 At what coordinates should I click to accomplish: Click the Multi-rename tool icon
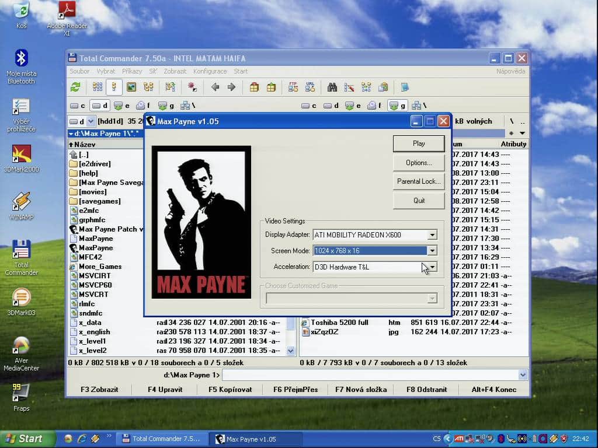[349, 87]
